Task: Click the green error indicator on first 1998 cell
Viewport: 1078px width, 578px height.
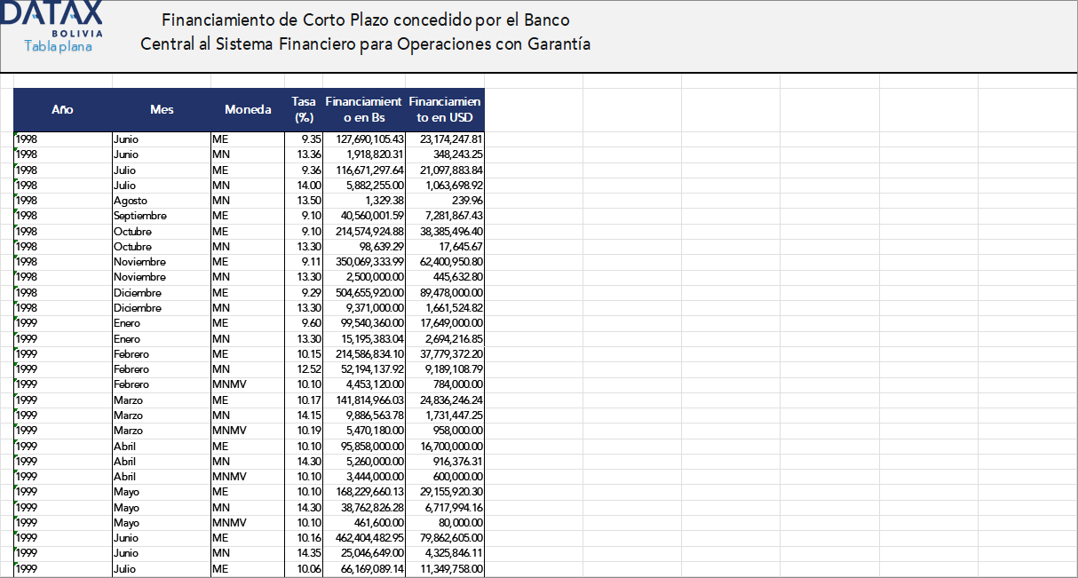Action: [x=15, y=135]
